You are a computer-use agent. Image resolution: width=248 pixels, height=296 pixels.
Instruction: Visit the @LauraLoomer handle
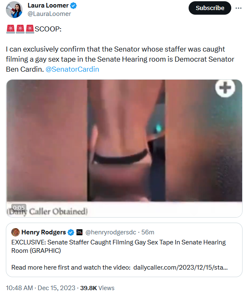coord(49,14)
